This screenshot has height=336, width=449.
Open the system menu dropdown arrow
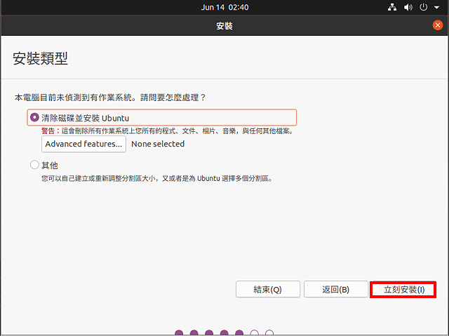point(436,7)
